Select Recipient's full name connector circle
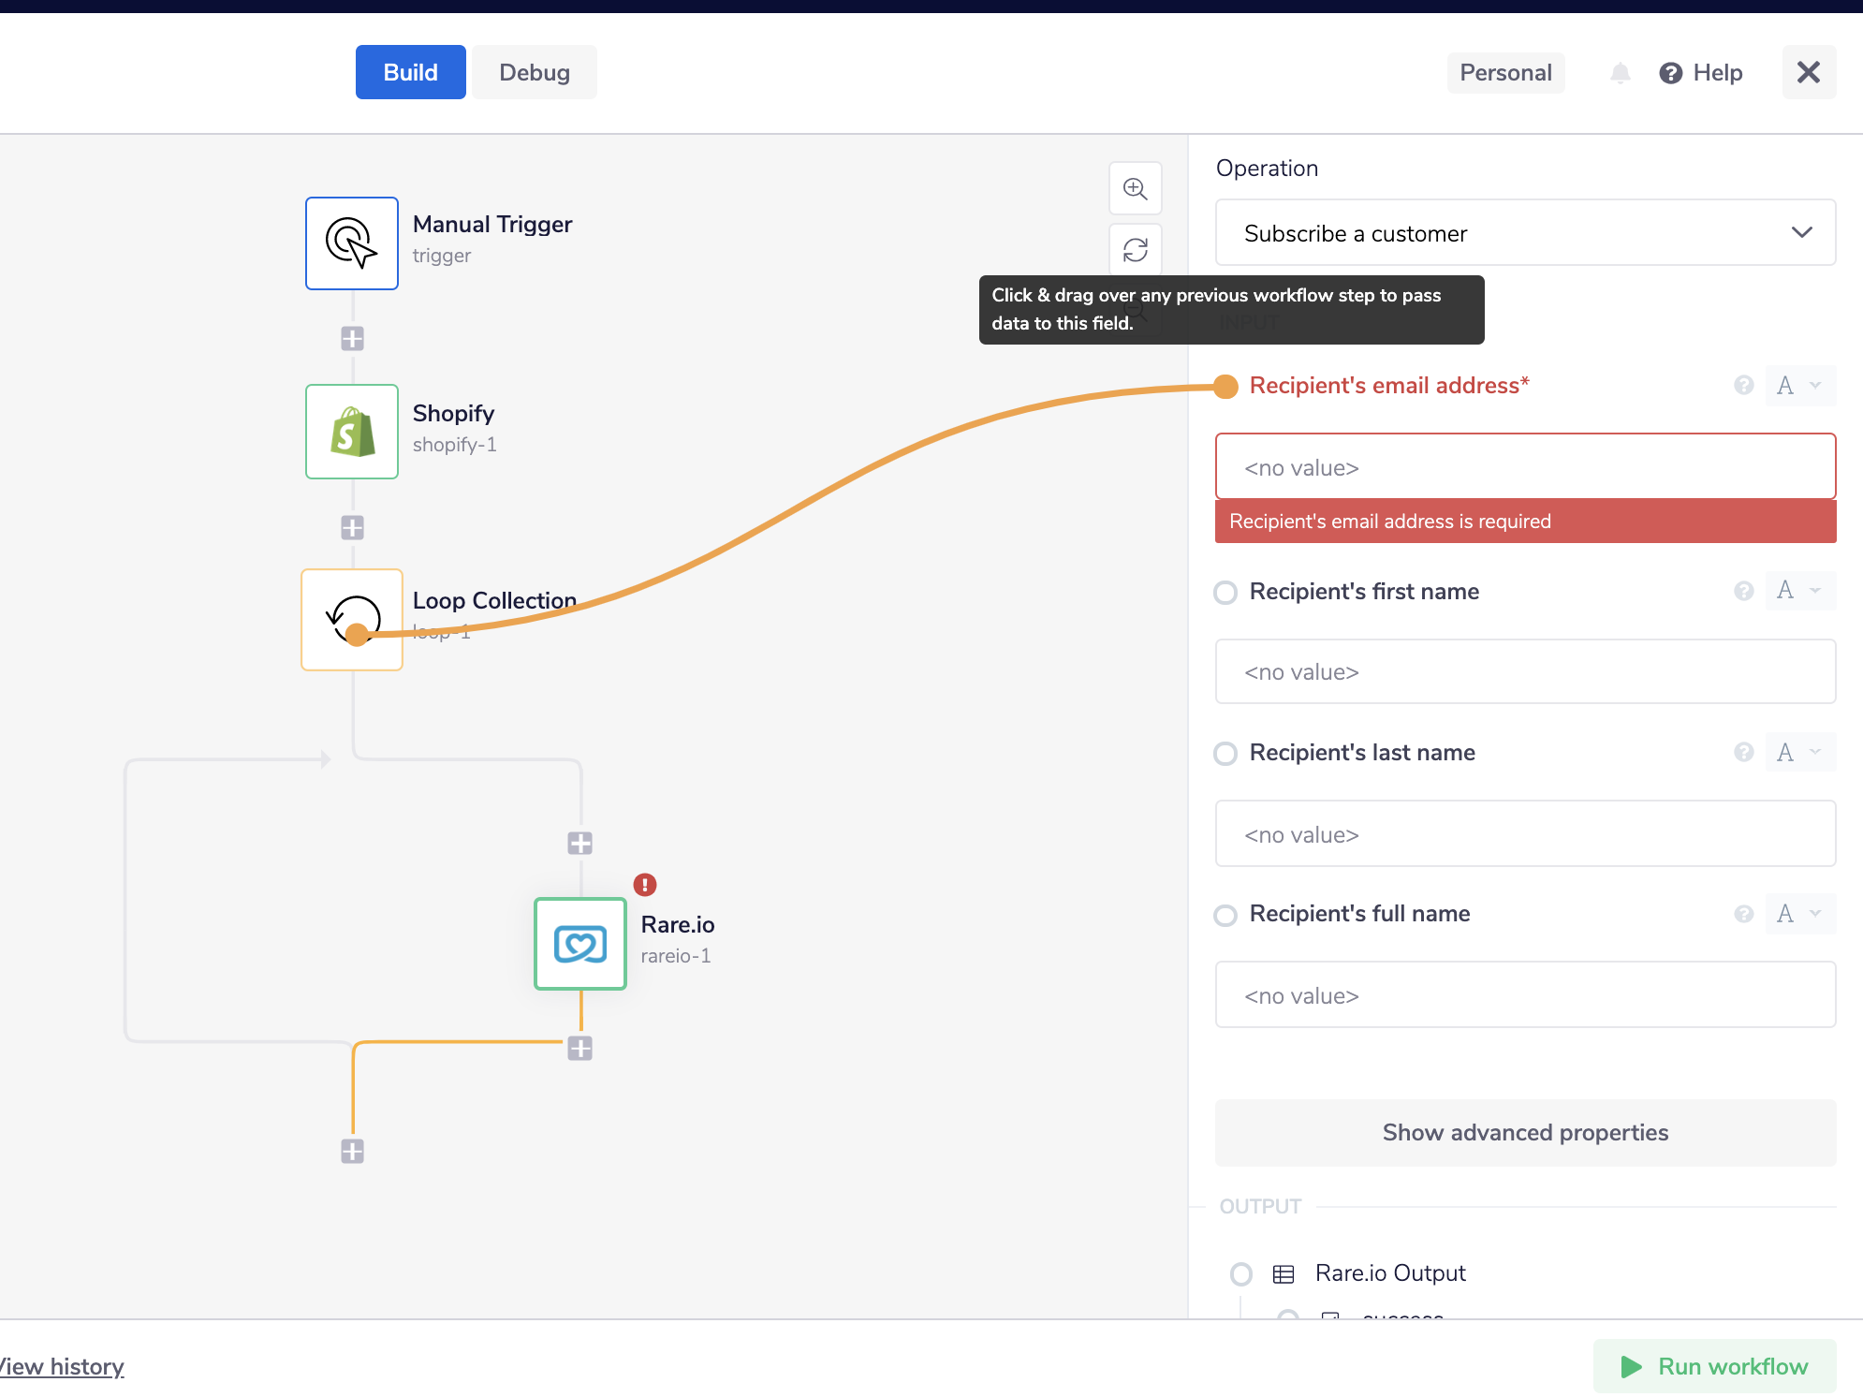This screenshot has height=1397, width=1863. tap(1225, 915)
